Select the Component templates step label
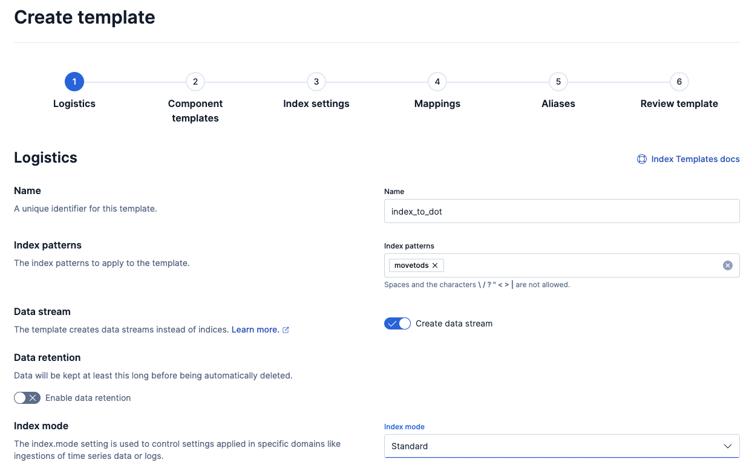752x474 pixels. 195,111
